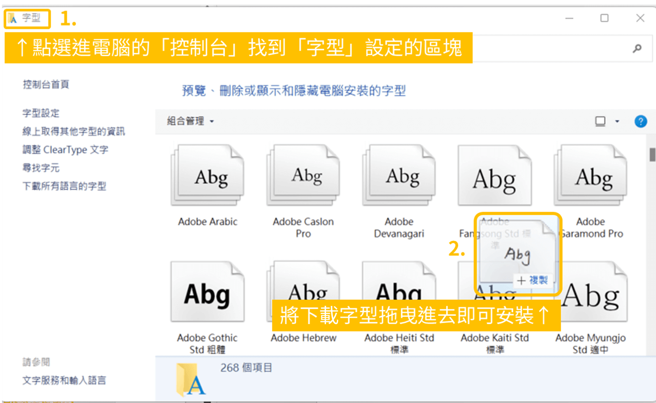Click the Adobe Devanagari label
Screen dimensions: 656x403
click(x=399, y=227)
